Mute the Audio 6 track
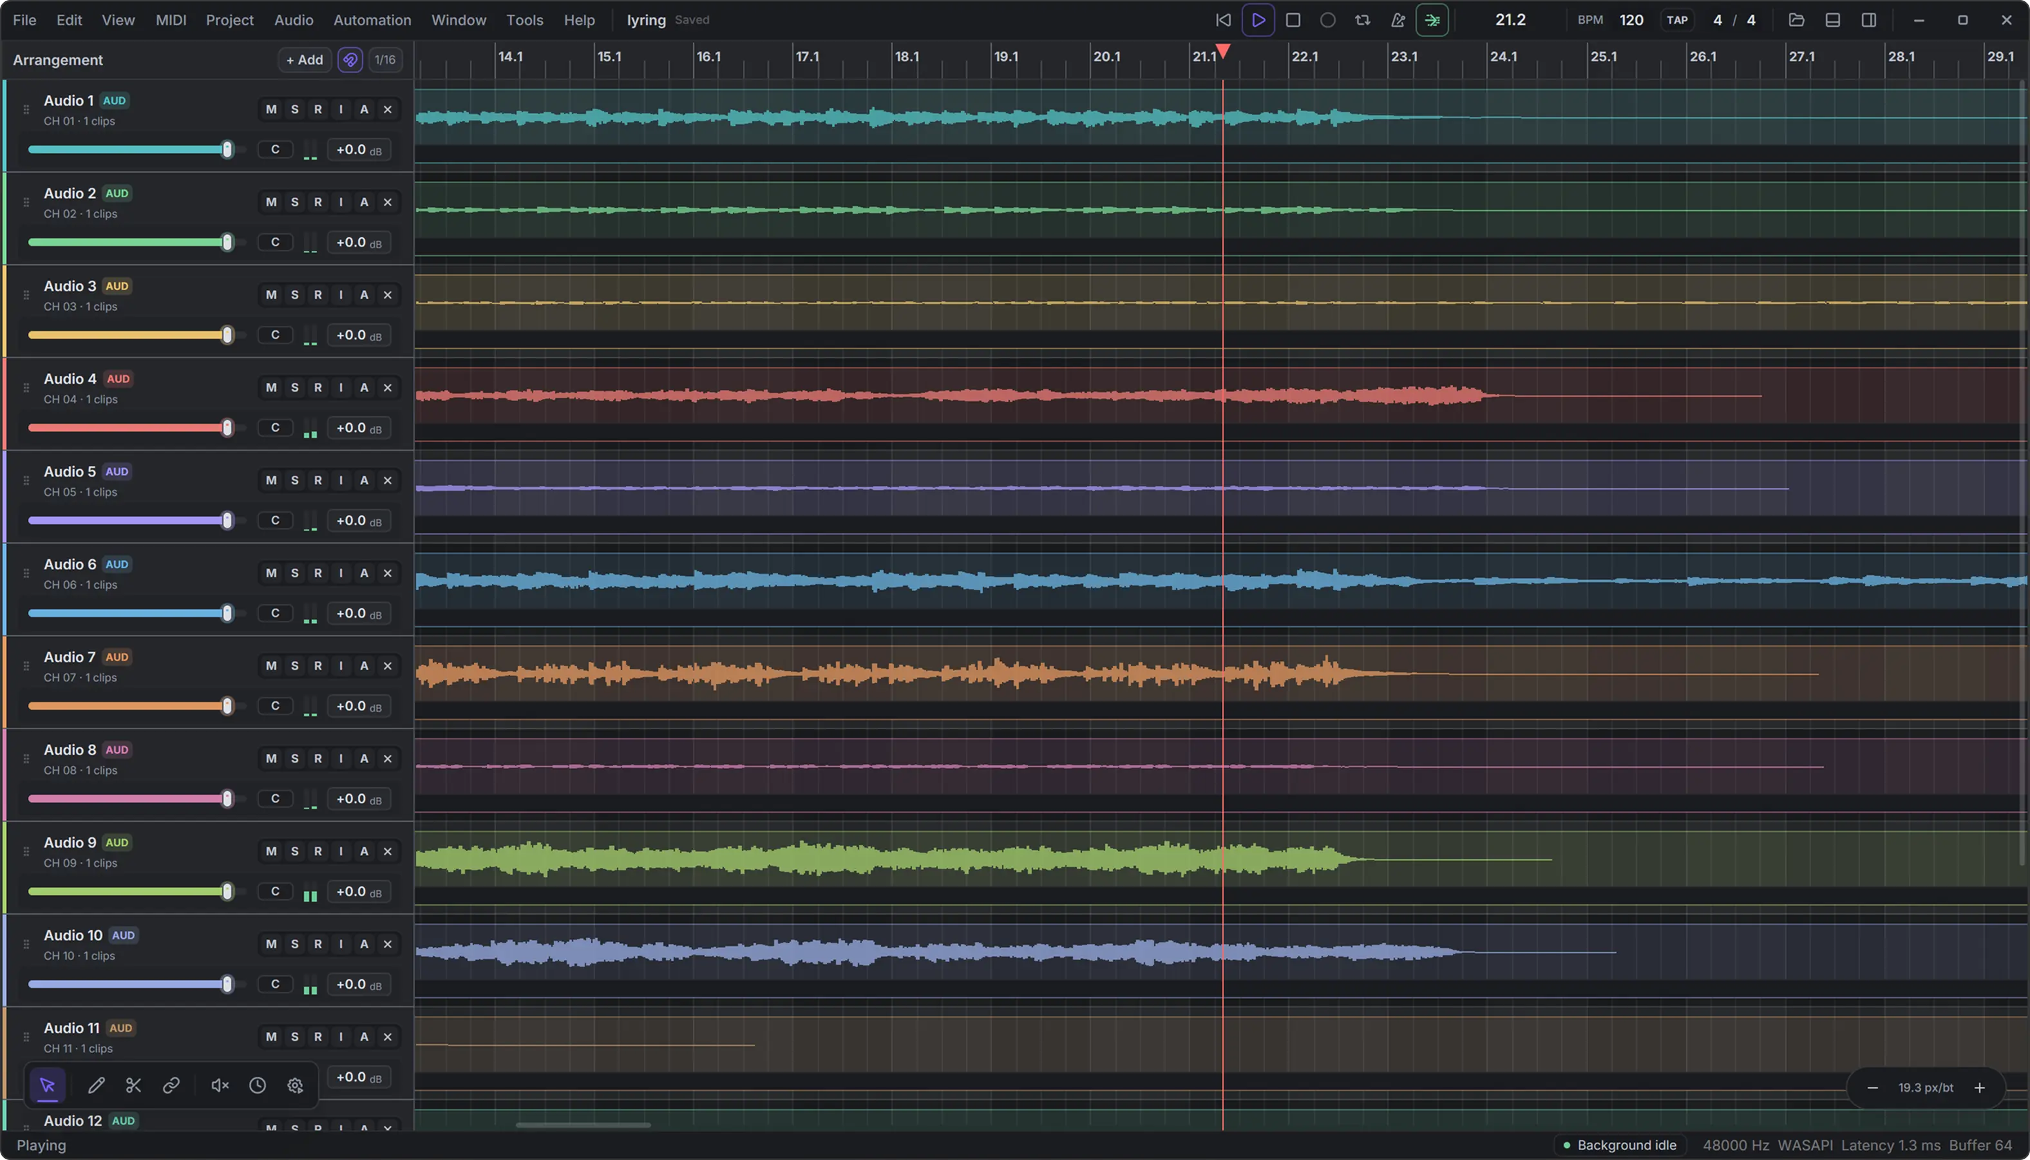This screenshot has width=2030, height=1160. (x=272, y=573)
